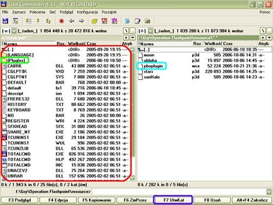Go back with the left arrow icon

tap(72, 21)
